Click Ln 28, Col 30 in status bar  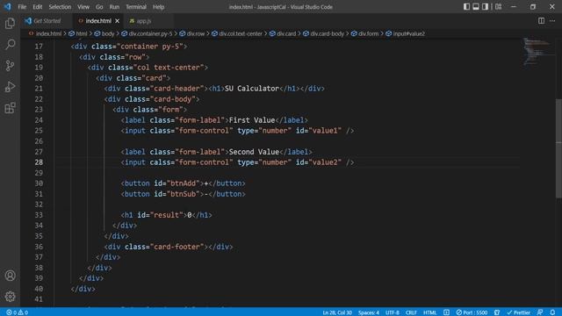(x=337, y=312)
